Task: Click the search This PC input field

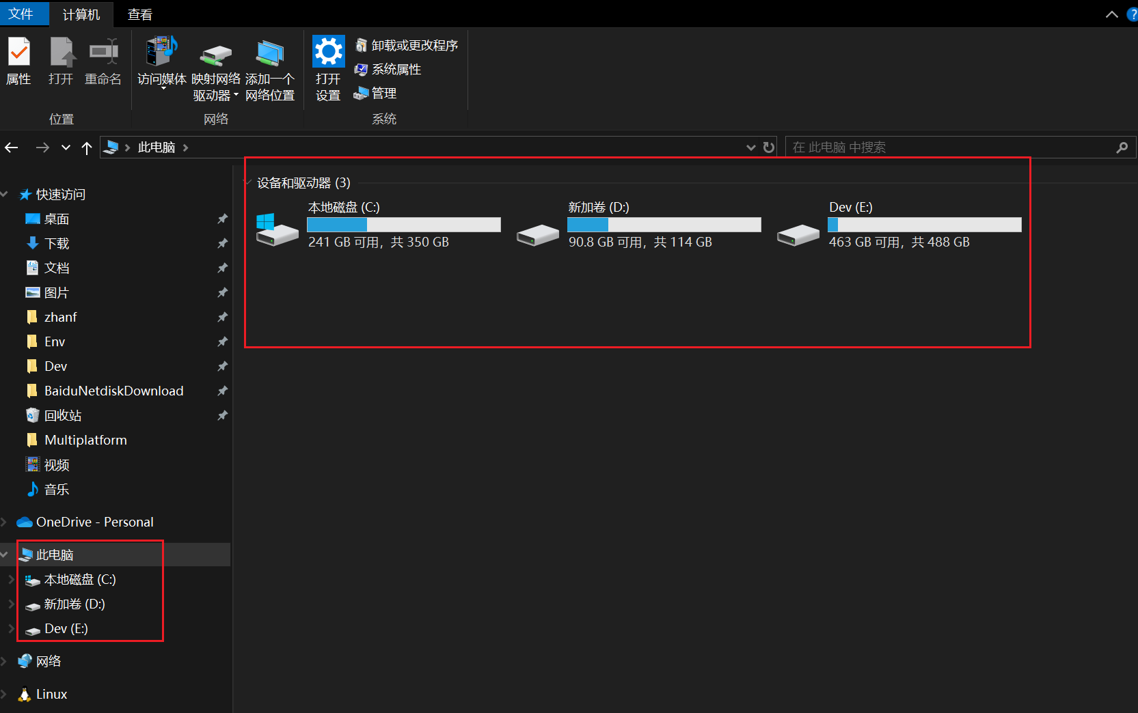Action: [950, 148]
